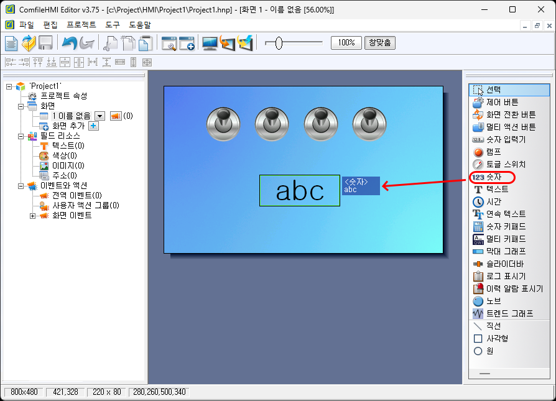Screen dimensions: 556x401
Task: Click the monitor icon in the toolbar
Action: coord(210,43)
